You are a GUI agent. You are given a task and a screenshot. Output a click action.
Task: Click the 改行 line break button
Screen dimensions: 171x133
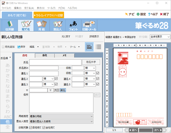(97, 95)
